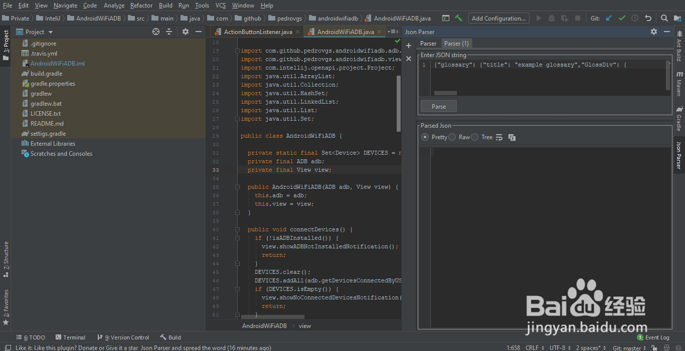Close the AndroidWiFiADB.java tab
Viewport: 685px width, 351px height.
pos(379,32)
